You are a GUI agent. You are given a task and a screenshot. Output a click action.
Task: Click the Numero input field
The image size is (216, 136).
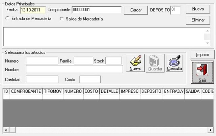point(42,60)
